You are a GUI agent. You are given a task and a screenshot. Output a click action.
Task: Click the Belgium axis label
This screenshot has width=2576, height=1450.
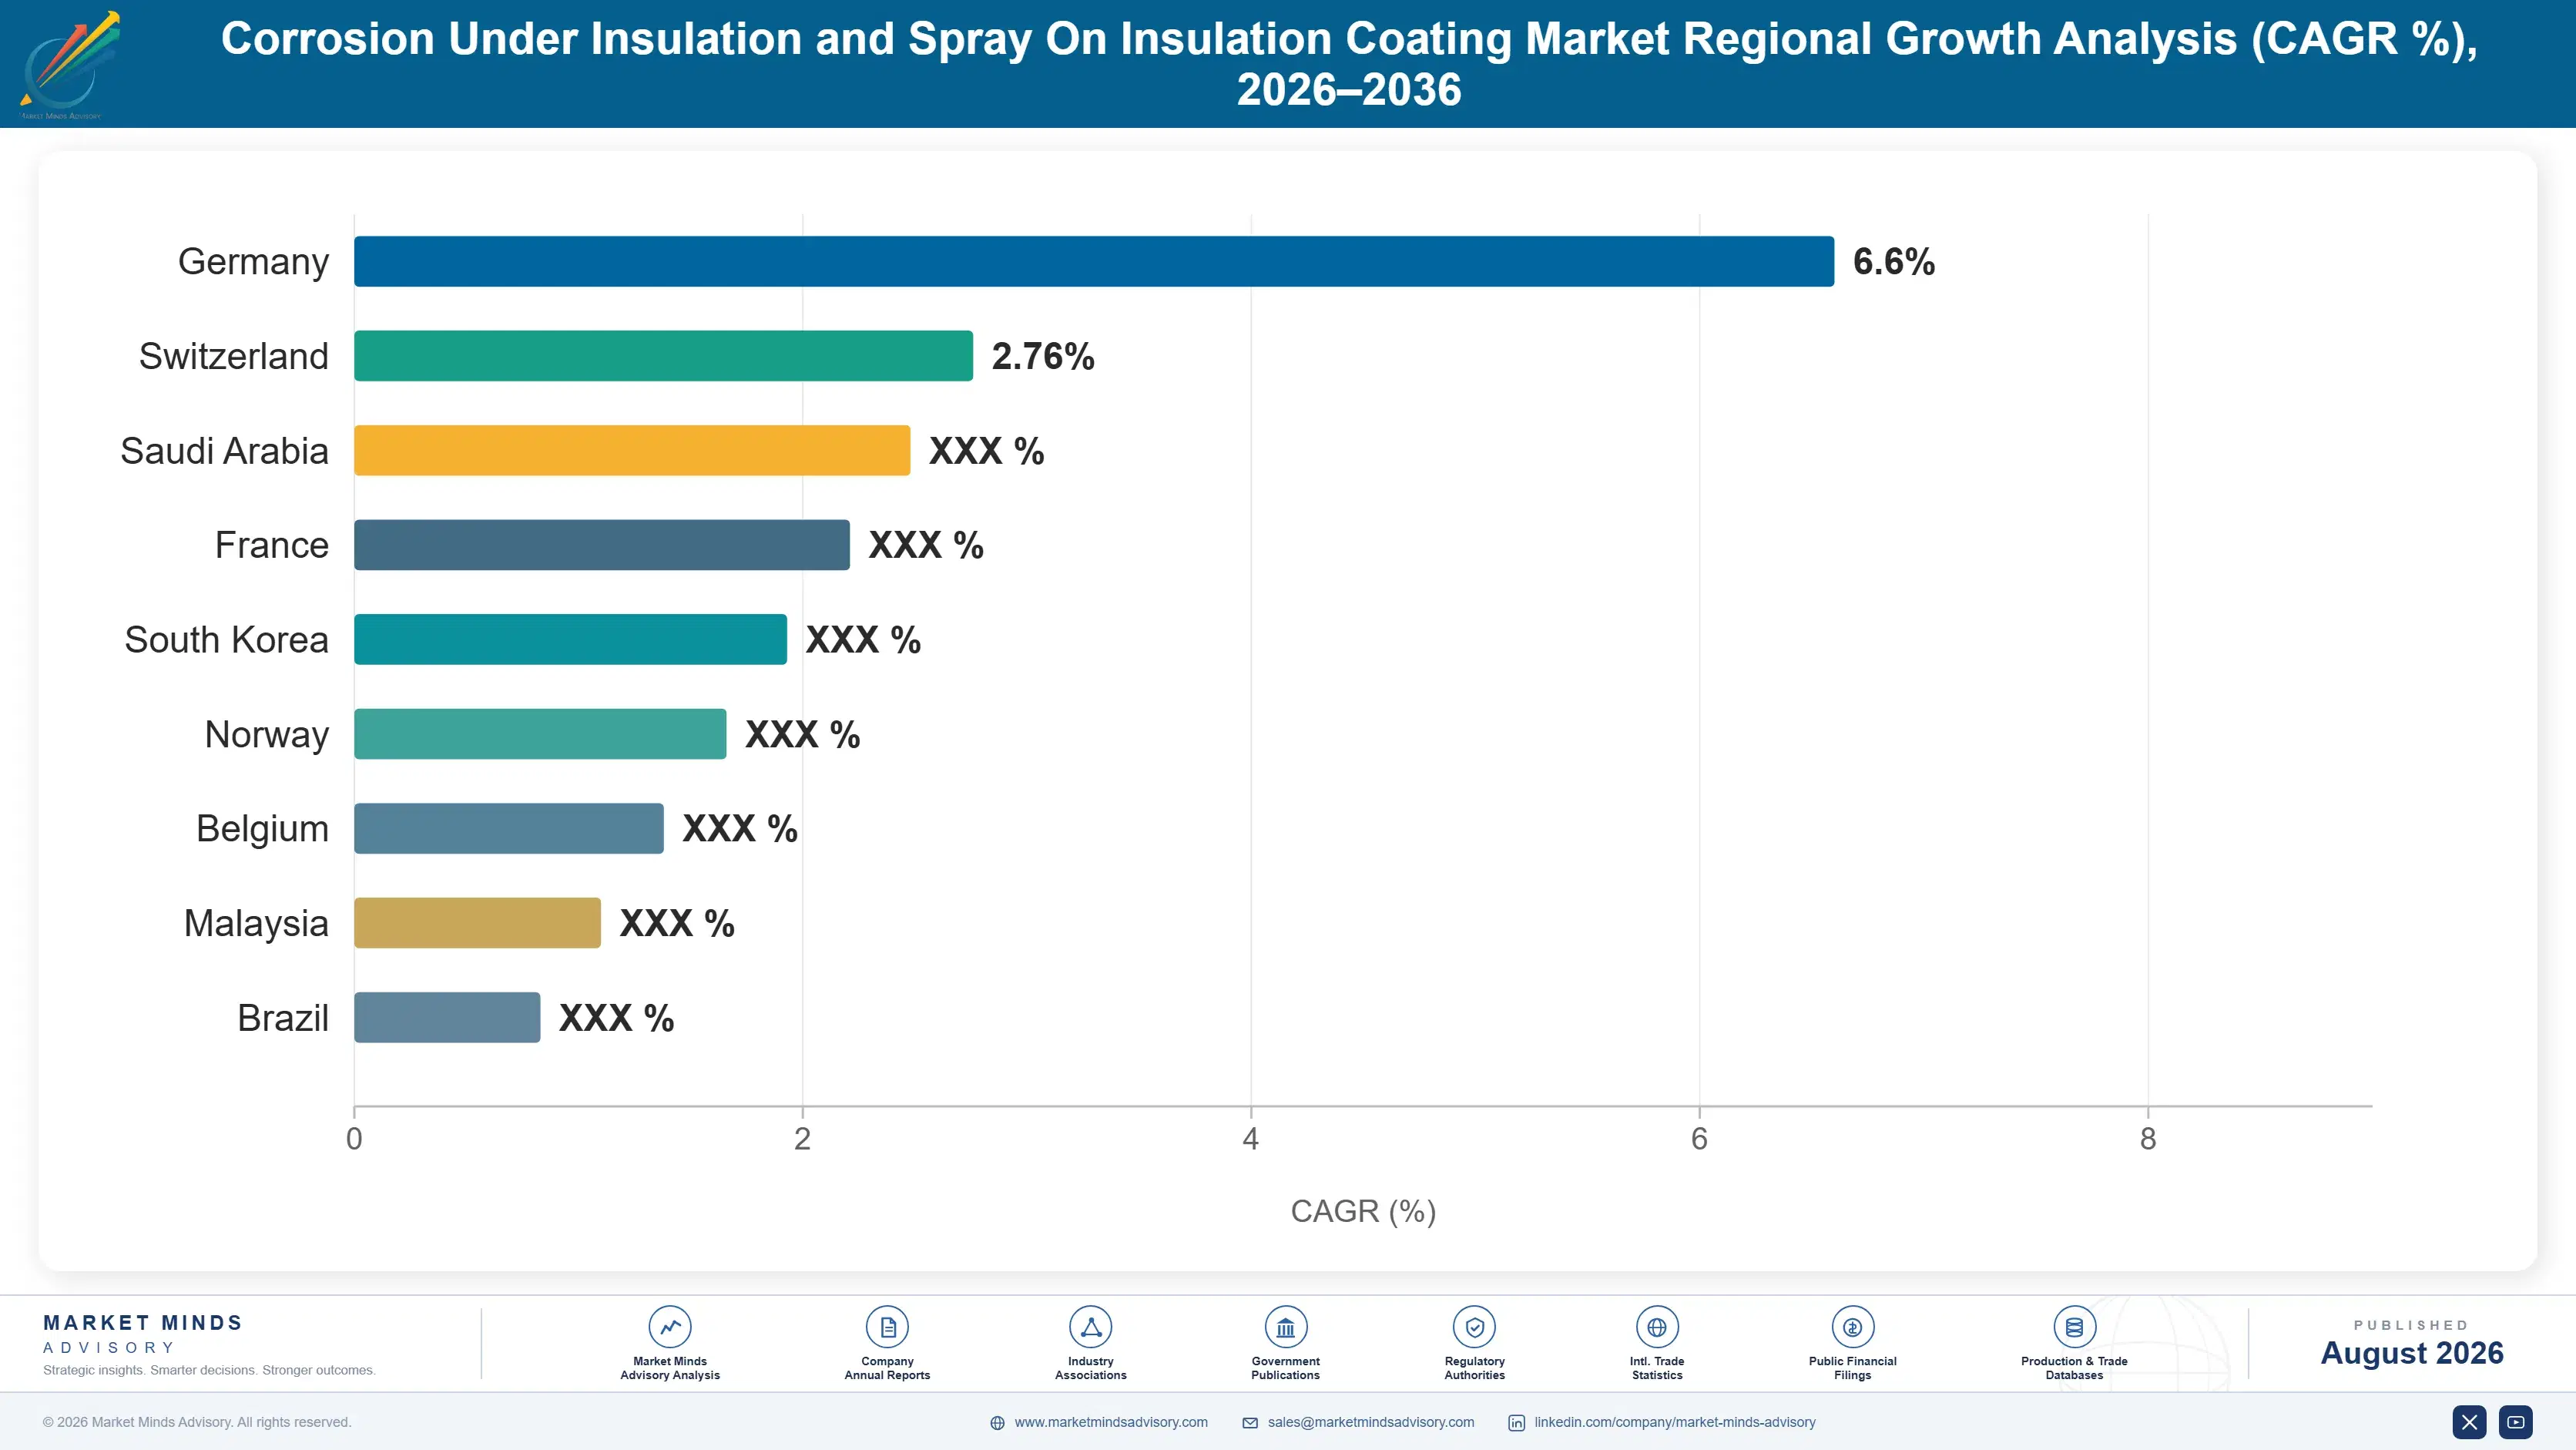click(x=262, y=829)
